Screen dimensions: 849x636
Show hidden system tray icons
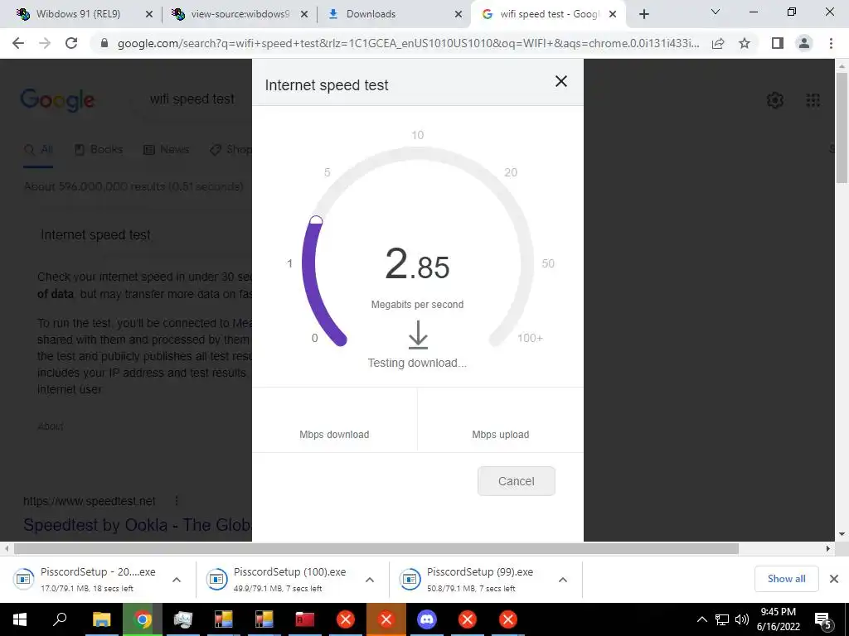pyautogui.click(x=701, y=619)
